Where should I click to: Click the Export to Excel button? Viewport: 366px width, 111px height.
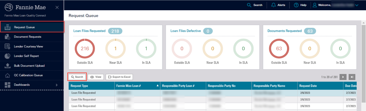tap(119, 77)
